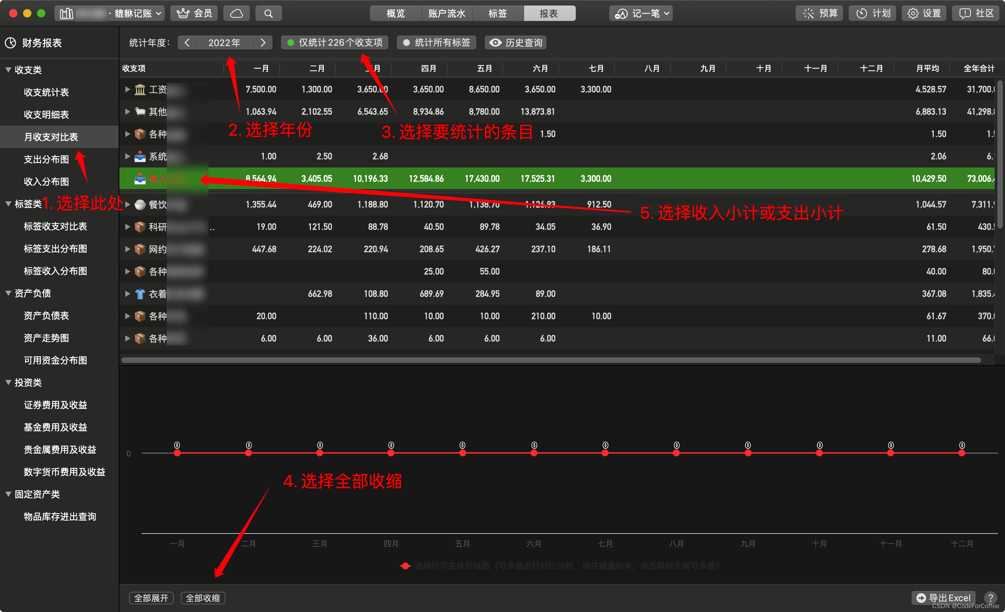
Task: Go to next year arrow
Action: (x=263, y=43)
